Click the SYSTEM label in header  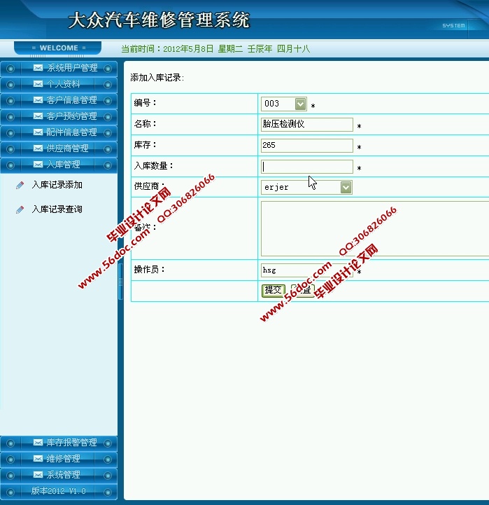click(453, 25)
